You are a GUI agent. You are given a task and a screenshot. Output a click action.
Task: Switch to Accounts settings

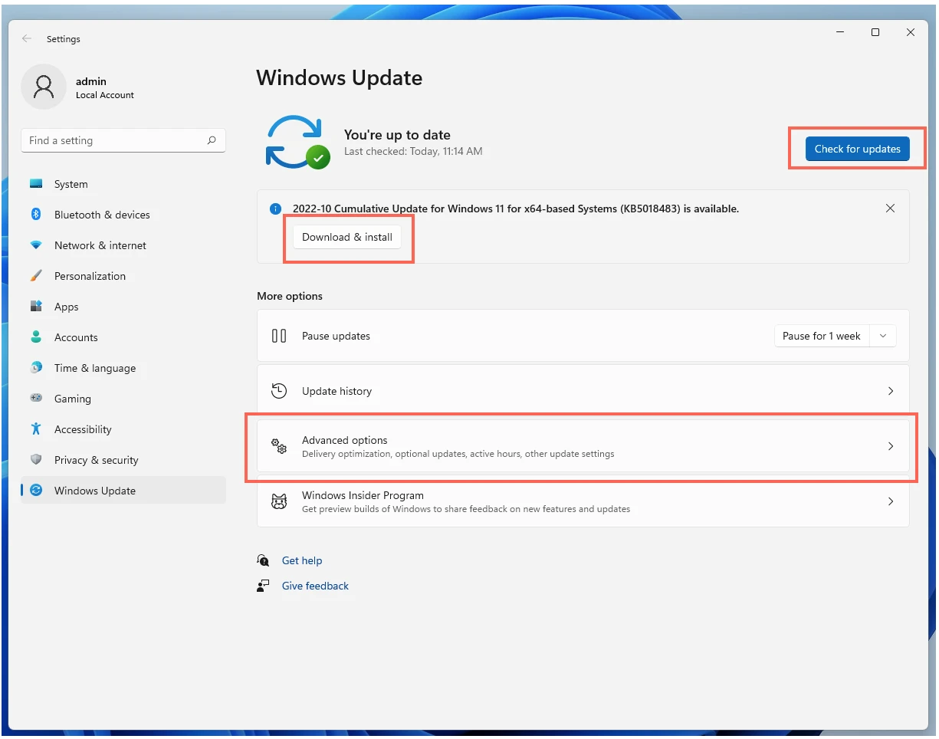(123, 337)
